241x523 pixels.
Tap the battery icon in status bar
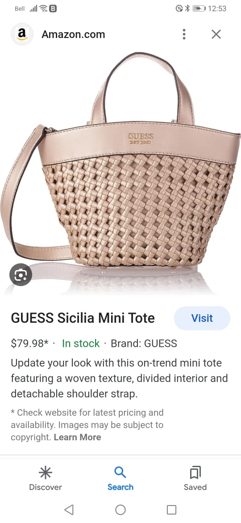(199, 8)
